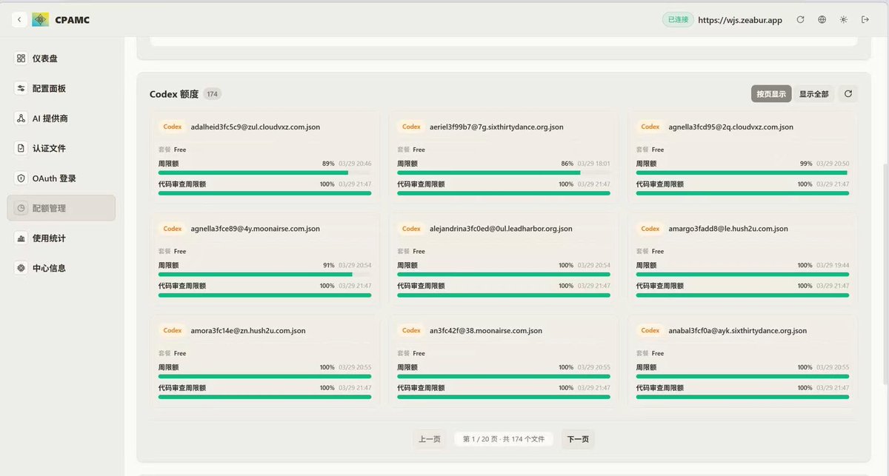This screenshot has height=476, width=889.
Task: Click the 周限额 progress bar in the adalheid3fc5c9 card
Action: pos(264,172)
